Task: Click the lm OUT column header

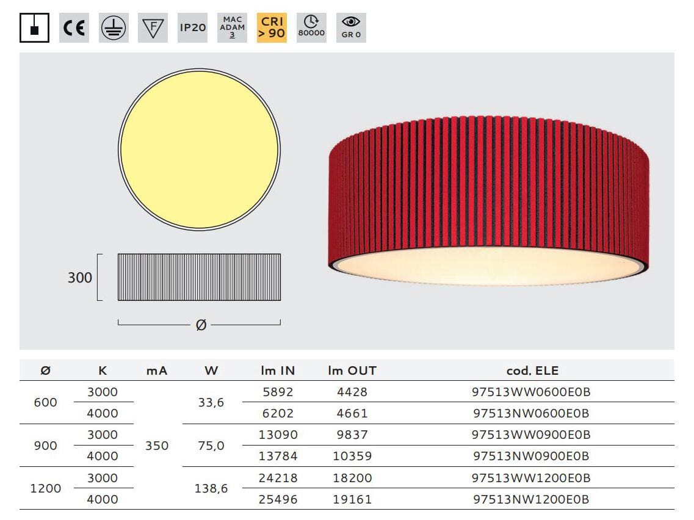Action: (x=352, y=370)
